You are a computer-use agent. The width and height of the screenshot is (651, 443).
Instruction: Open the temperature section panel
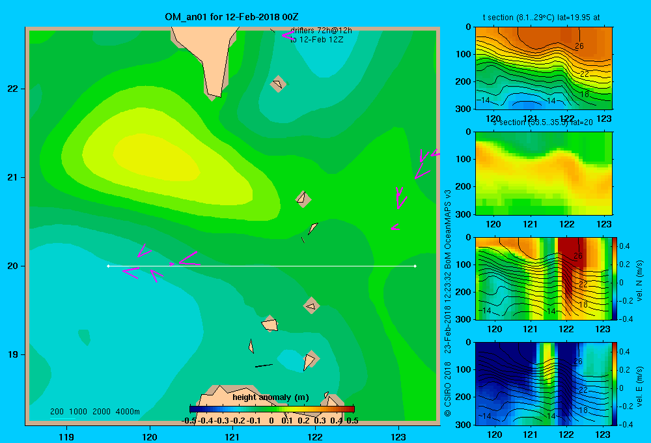544,68
